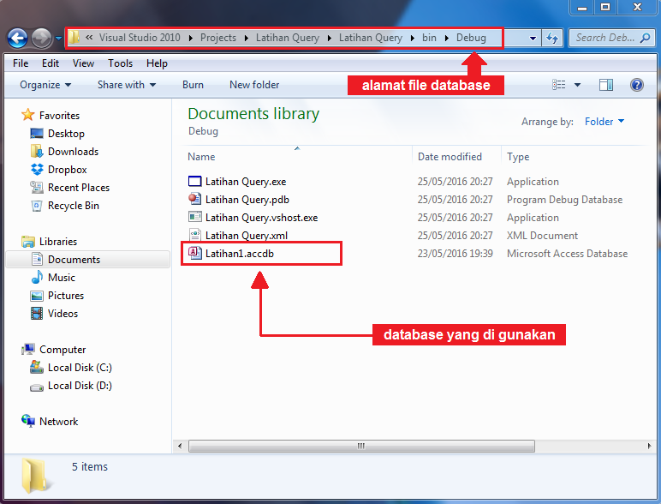Click the Videos filmstrip icon
The image size is (661, 504).
click(37, 313)
